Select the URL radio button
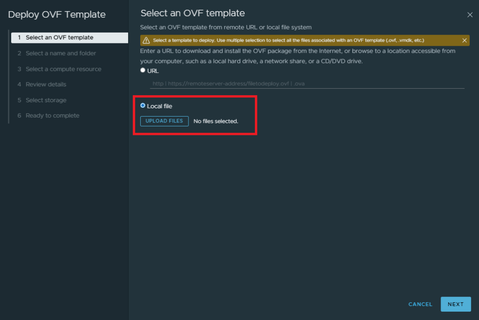Screen dimensions: 479x320 click(143, 70)
